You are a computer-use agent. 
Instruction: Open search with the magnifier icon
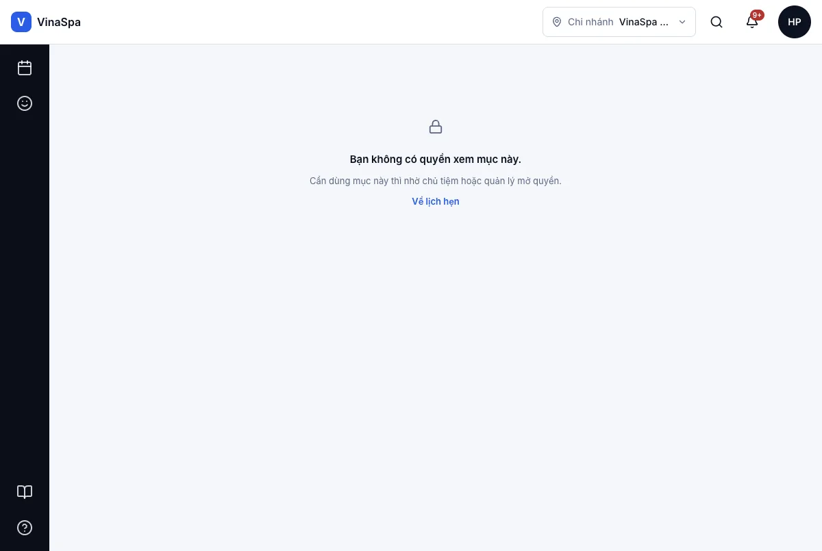pyautogui.click(x=717, y=22)
